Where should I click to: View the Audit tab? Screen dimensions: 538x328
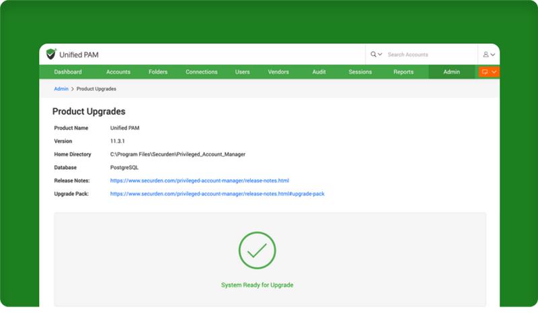319,72
